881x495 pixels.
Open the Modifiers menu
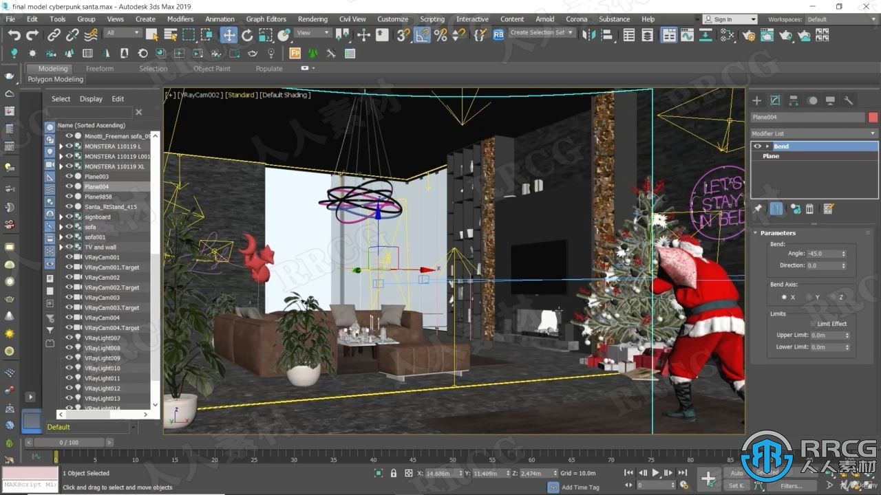180,19
